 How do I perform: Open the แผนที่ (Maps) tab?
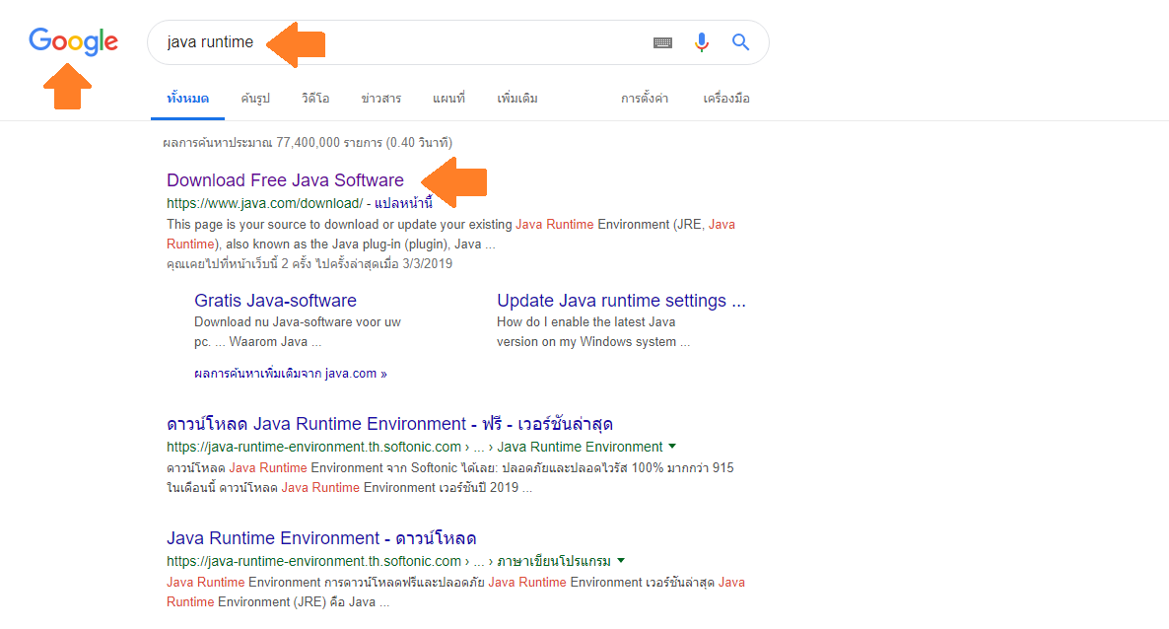tap(448, 99)
